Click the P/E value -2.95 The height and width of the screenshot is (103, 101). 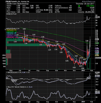50,6
